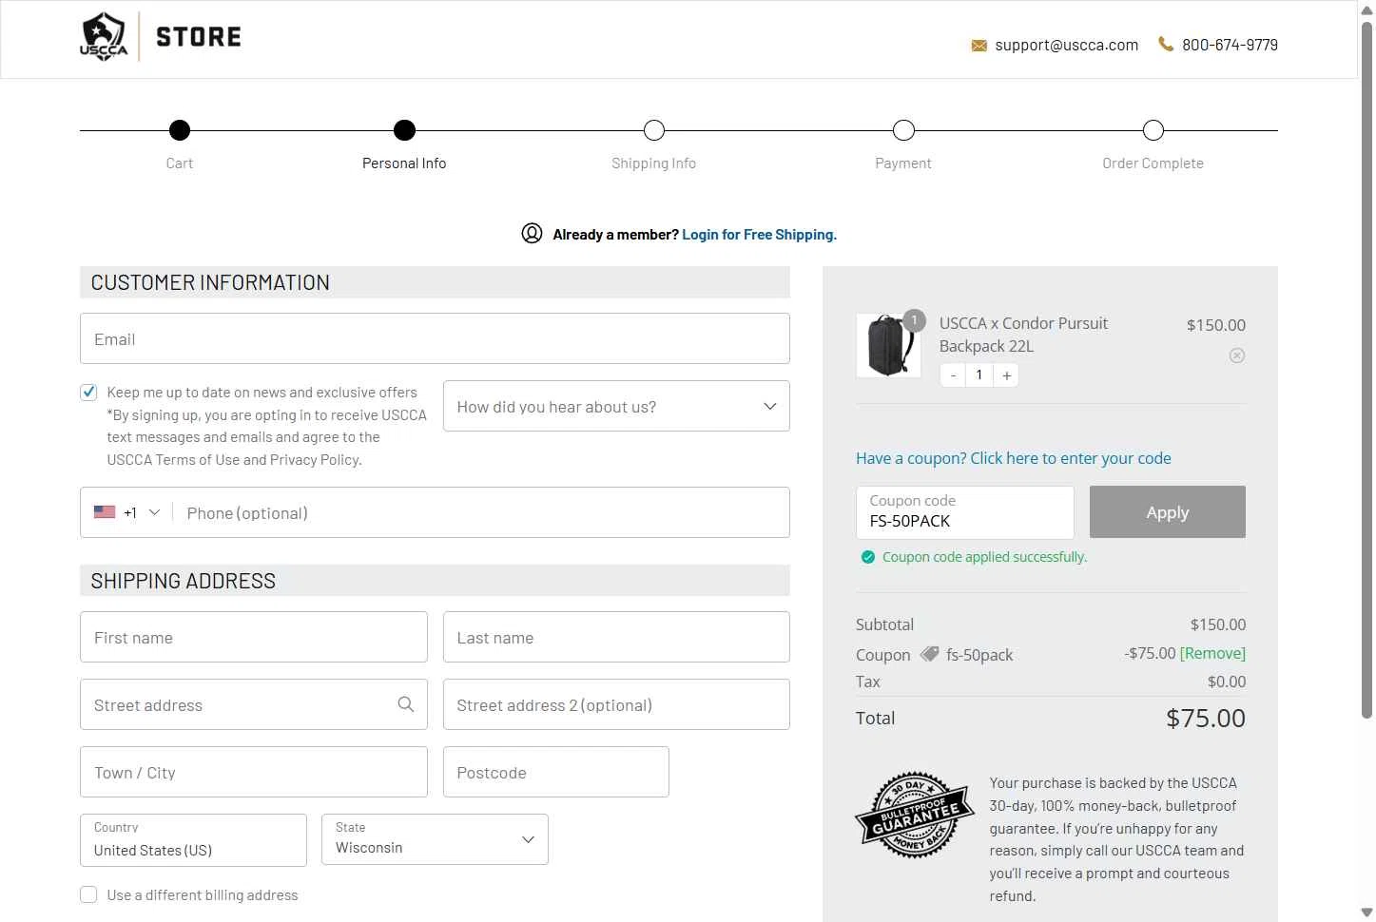Screen dimensions: 1376x922
Task: Expand the +1 country code selector
Action: (x=127, y=512)
